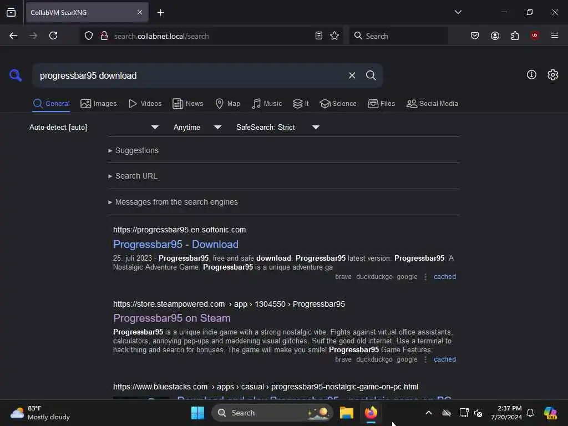Show hidden system tray icons
The height and width of the screenshot is (426, 568).
(x=429, y=413)
